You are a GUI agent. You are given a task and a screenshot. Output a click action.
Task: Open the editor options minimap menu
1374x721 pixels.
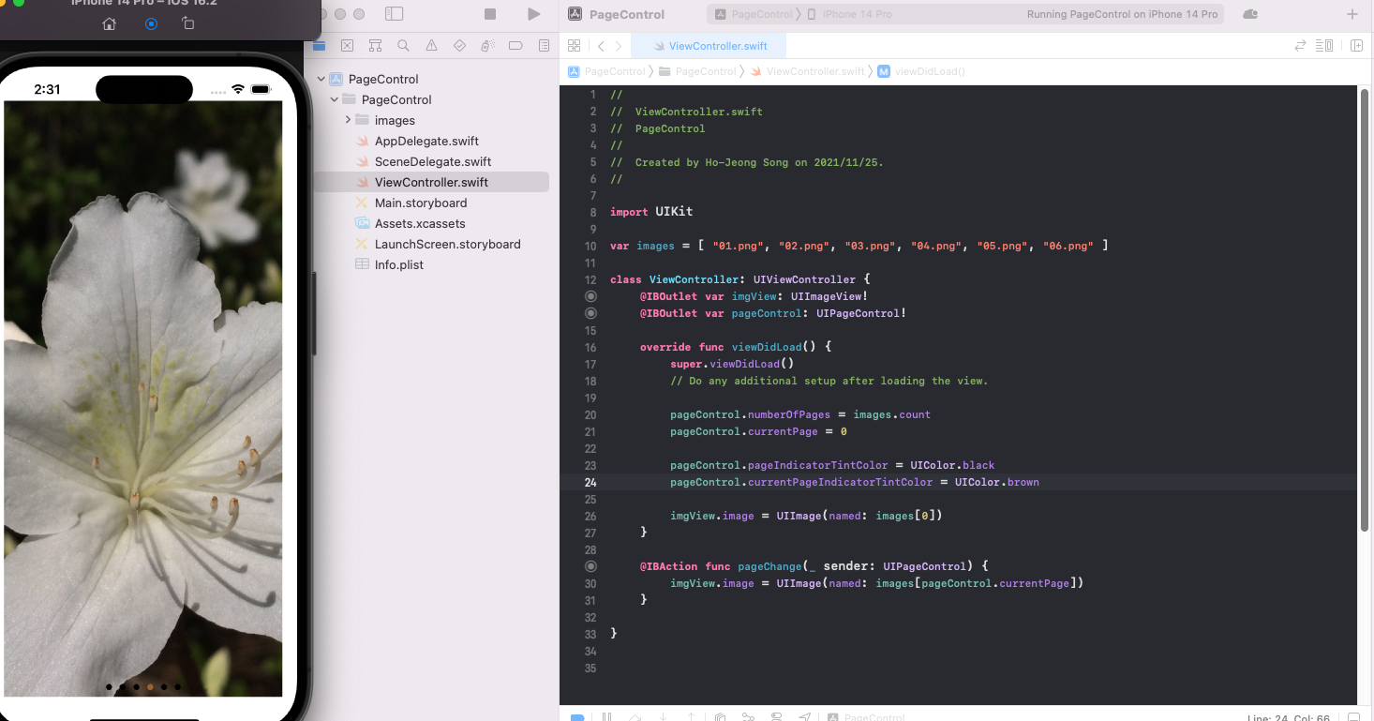pos(1324,45)
